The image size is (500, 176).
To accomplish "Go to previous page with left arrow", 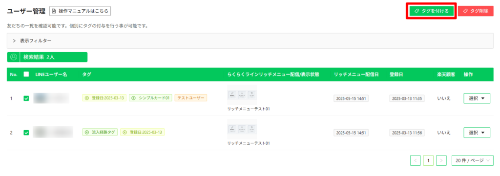I will click(x=415, y=161).
